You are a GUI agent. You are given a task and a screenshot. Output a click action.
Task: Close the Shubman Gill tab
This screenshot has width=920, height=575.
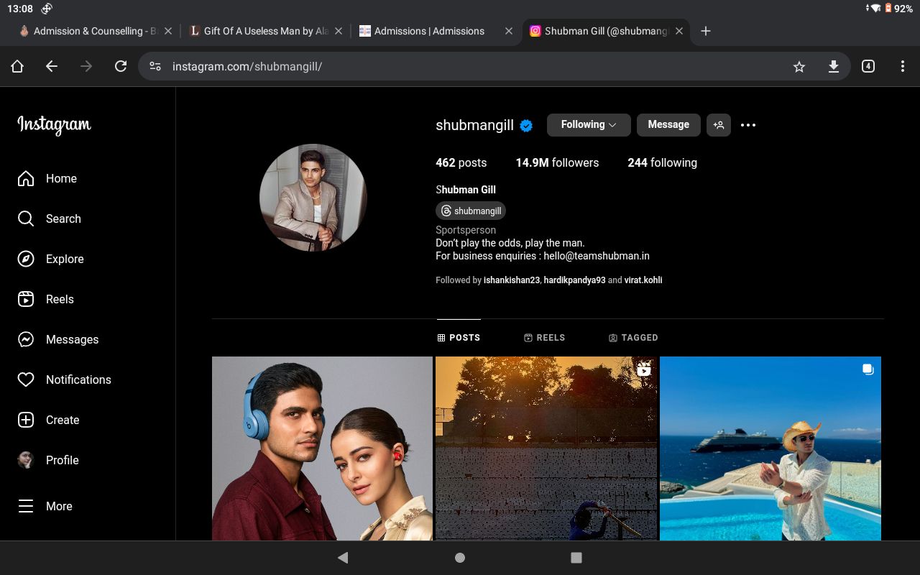[x=679, y=31]
